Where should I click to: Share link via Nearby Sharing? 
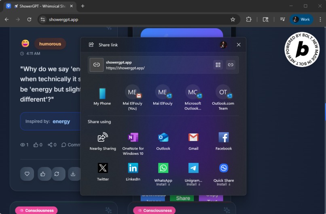(103, 141)
